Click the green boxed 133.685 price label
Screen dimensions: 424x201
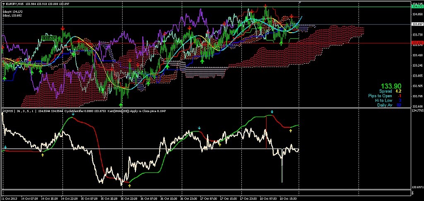tap(49, 38)
